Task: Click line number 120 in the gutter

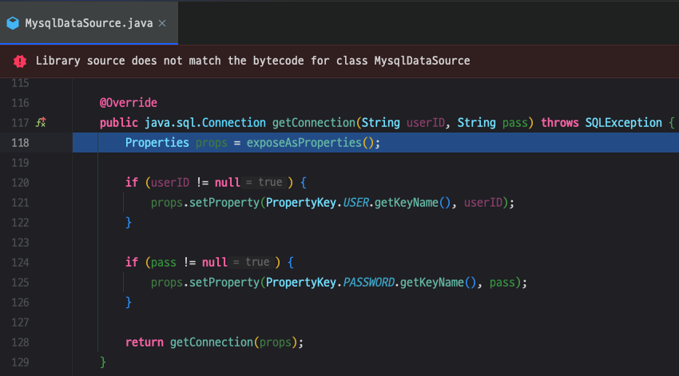Action: point(20,183)
